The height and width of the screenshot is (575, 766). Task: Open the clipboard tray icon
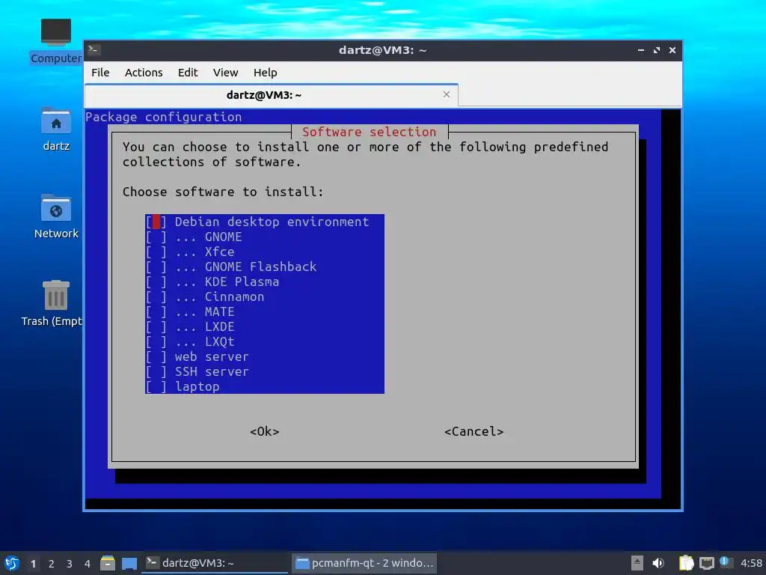point(686,563)
